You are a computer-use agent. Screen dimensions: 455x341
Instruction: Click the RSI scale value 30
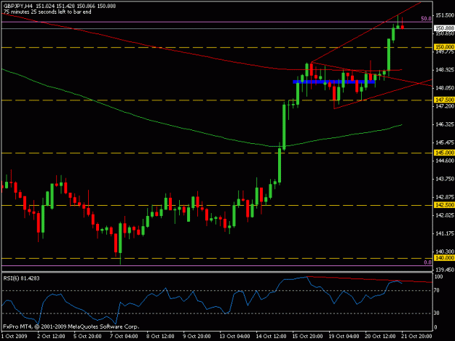[436, 313]
